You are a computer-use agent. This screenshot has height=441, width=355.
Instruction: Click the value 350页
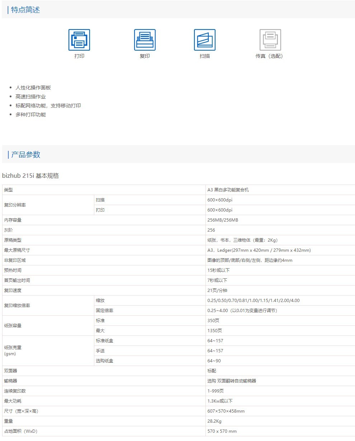click(x=213, y=321)
